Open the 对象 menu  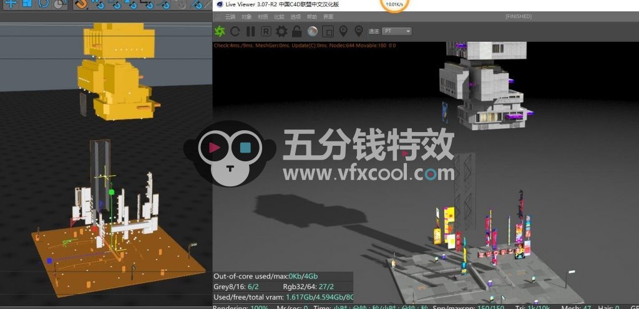coord(246,17)
